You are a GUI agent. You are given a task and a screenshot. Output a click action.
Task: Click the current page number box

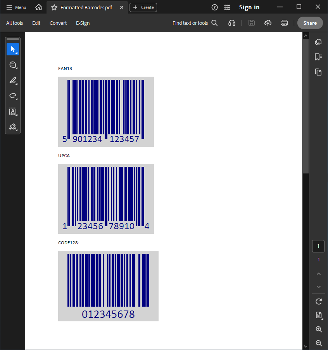click(x=318, y=246)
